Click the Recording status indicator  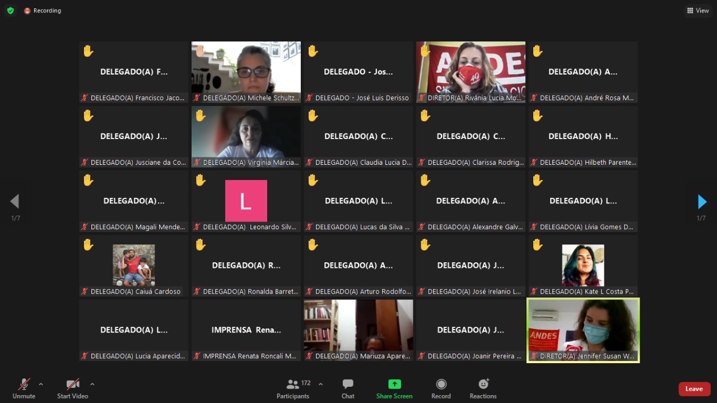click(x=43, y=11)
